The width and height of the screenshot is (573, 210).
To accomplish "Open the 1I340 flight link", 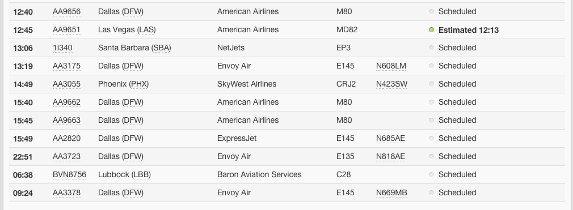I will click(62, 48).
